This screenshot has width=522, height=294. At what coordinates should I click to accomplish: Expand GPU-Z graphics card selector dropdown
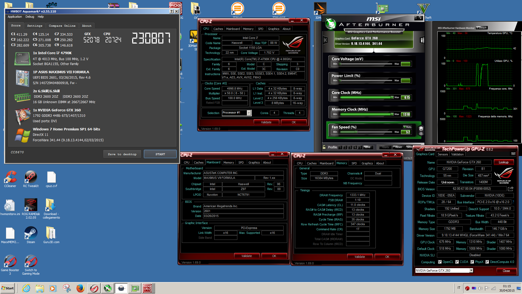pyautogui.click(x=471, y=270)
